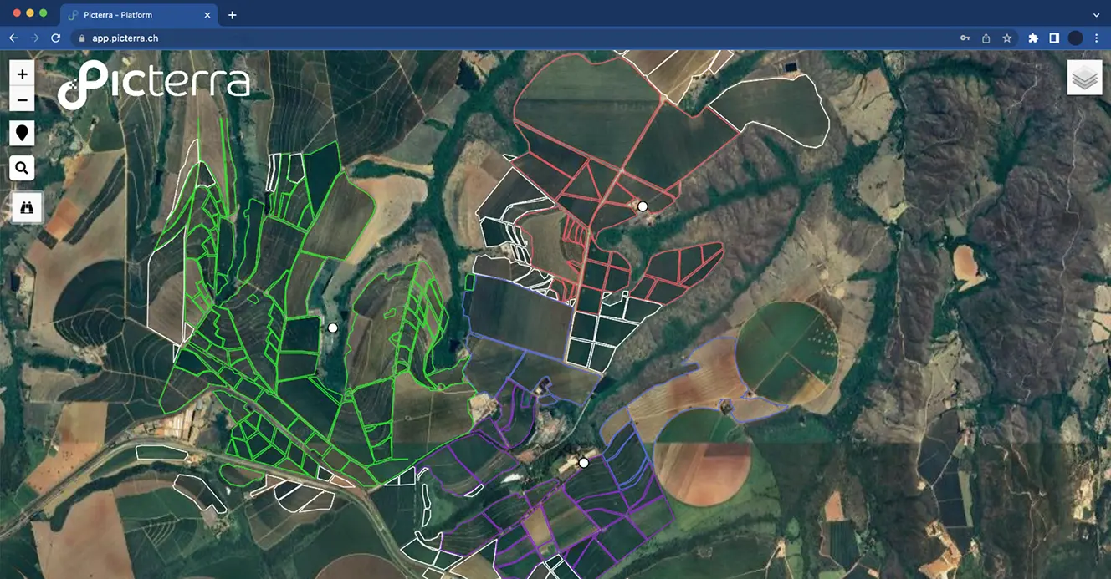Open the browser extensions puzzle icon

1033,38
